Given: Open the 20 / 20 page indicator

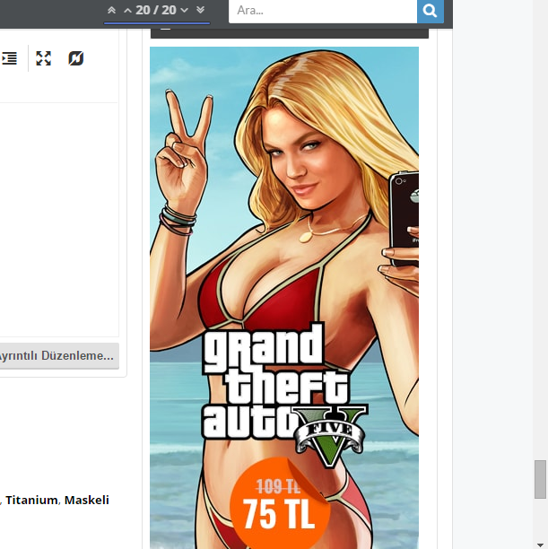Looking at the screenshot, I should (156, 10).
